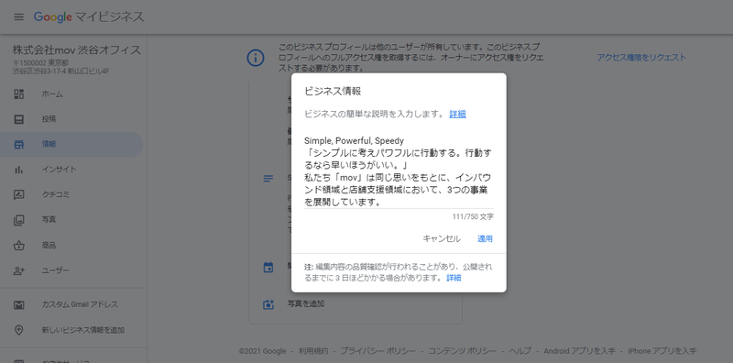Click in the business description text area
The image size is (733, 363).
[399, 171]
